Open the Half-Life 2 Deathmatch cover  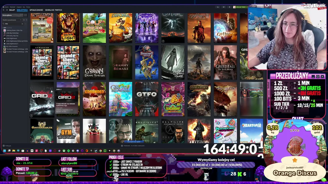147,131
